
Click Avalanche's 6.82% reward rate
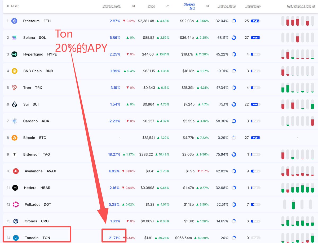coord(114,171)
